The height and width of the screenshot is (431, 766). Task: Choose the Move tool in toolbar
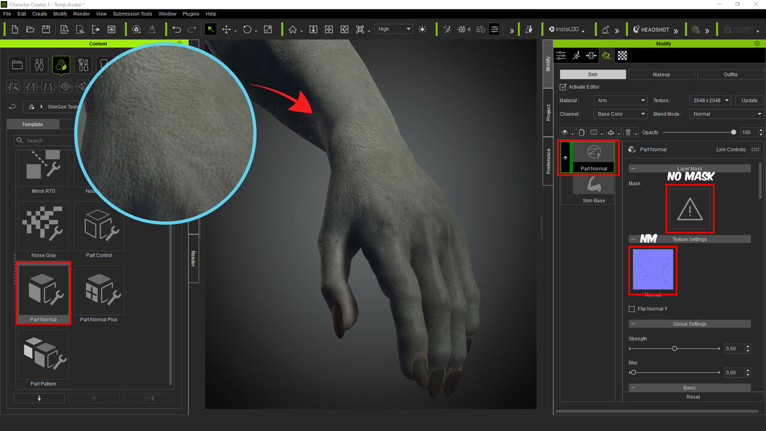tap(227, 29)
